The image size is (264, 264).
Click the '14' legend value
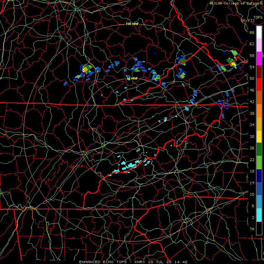point(252,183)
